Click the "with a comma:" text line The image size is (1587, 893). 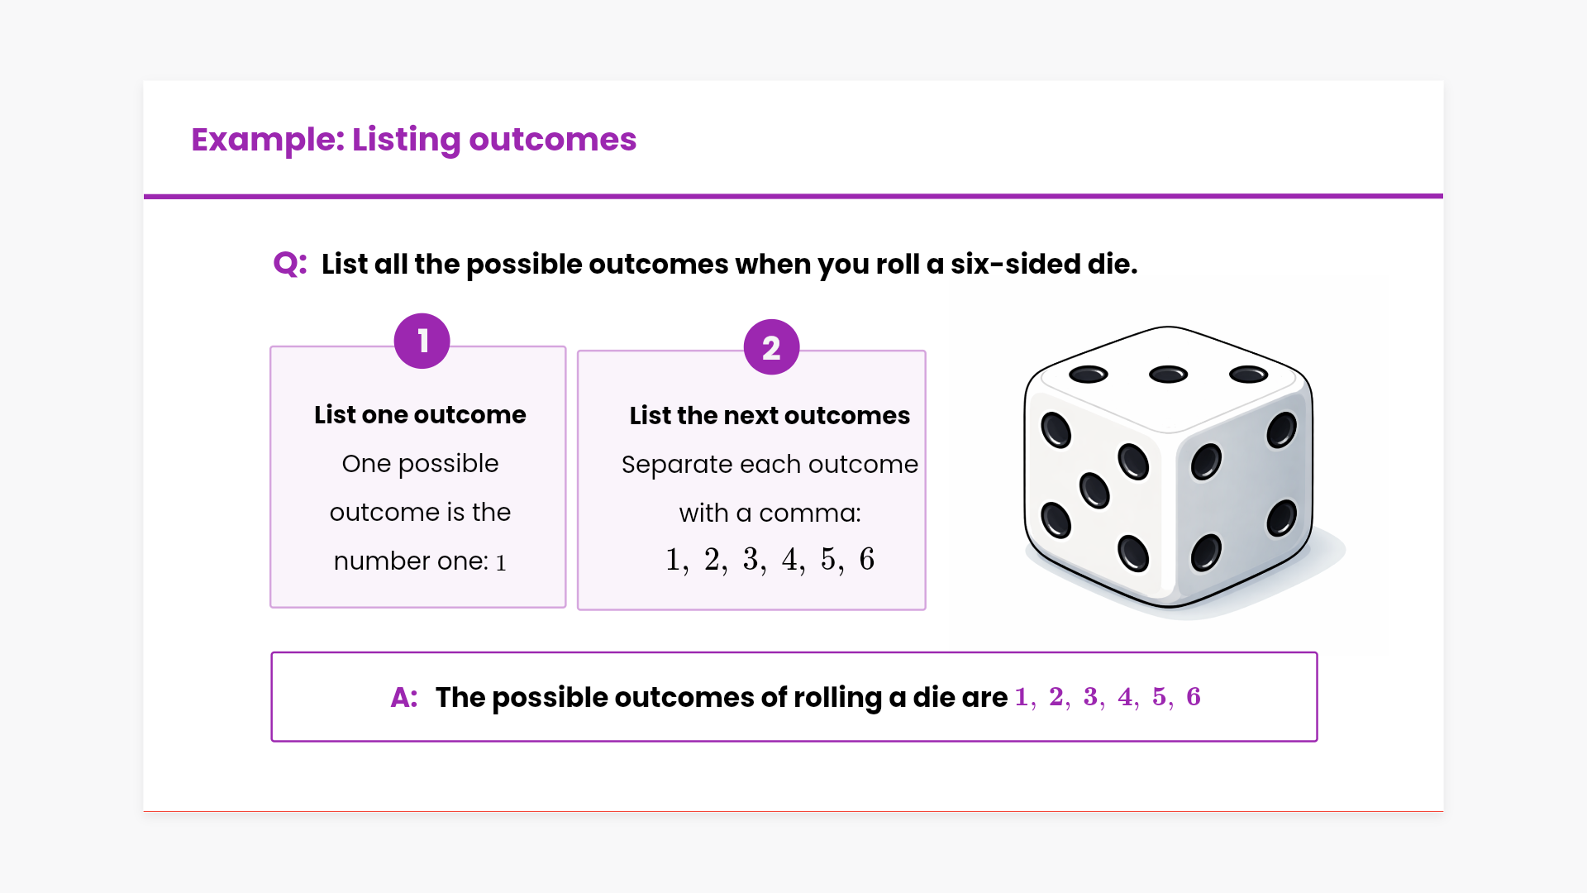click(x=770, y=513)
